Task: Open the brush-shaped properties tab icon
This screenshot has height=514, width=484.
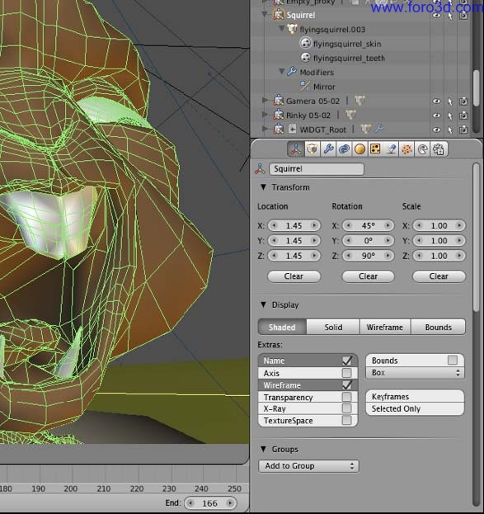Action: [391, 149]
